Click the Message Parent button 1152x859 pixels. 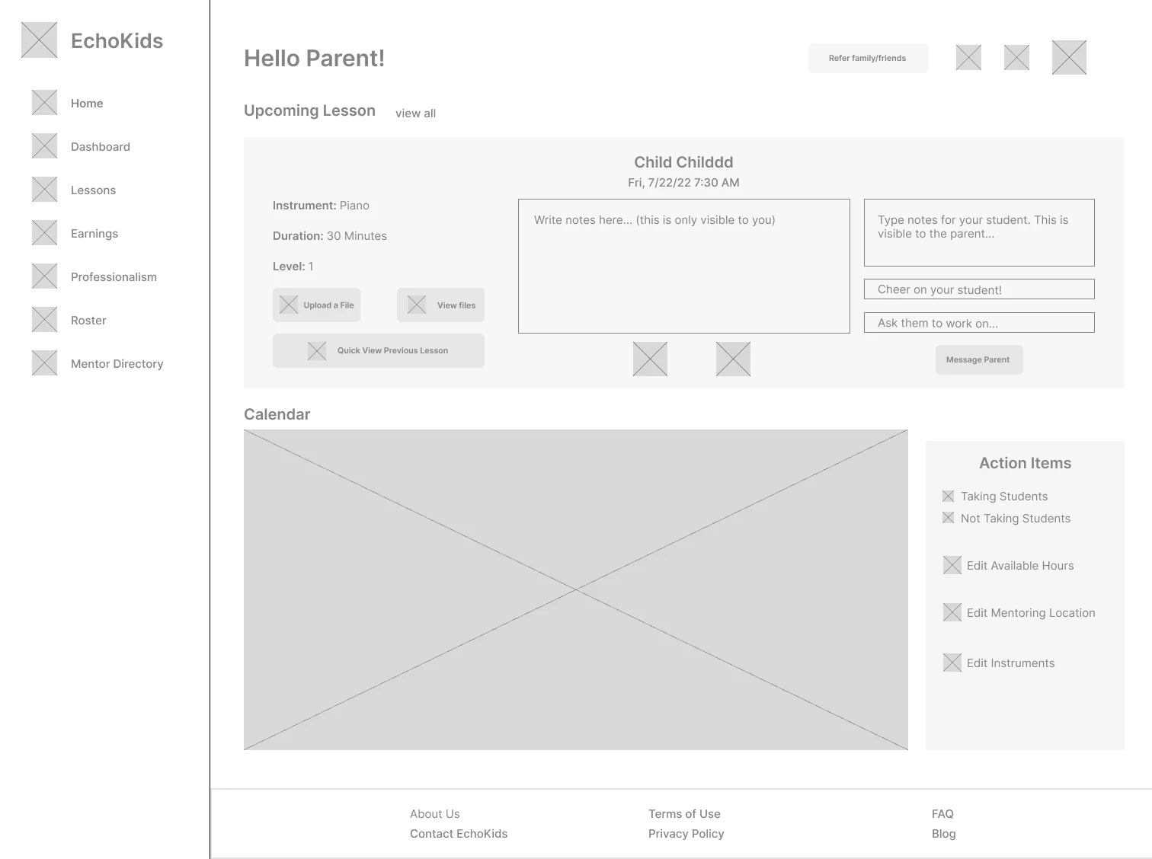(x=978, y=359)
